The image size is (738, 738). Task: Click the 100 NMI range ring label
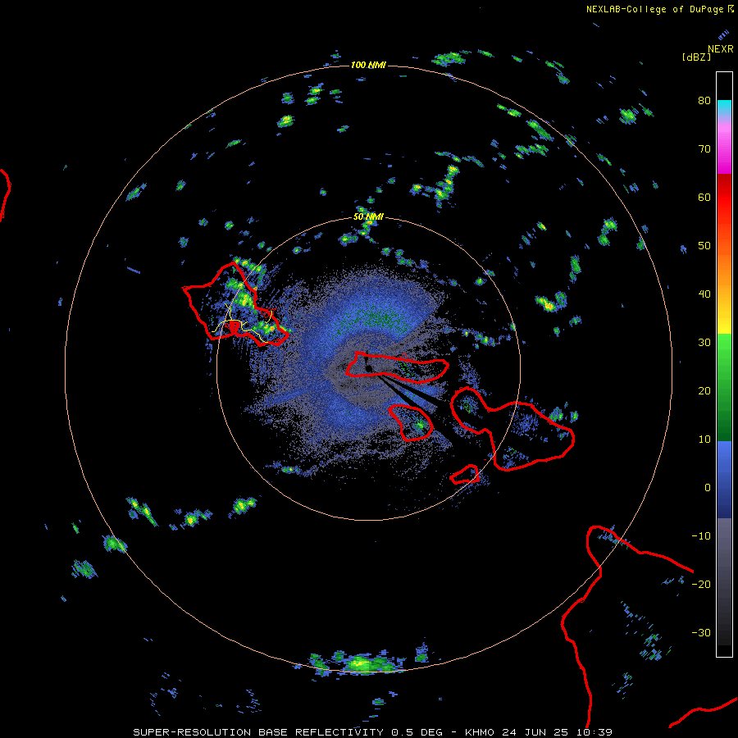click(x=368, y=65)
